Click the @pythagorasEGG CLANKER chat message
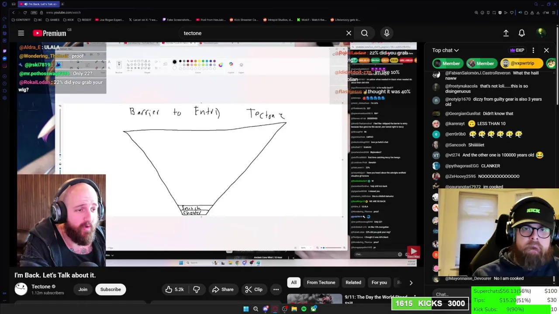 [x=473, y=166]
